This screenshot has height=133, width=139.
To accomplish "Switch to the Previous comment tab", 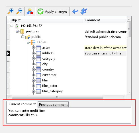I will coord(53,105).
